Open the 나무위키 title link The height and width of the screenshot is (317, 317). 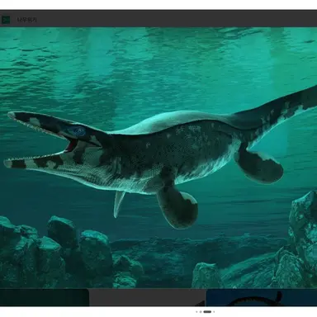click(26, 20)
